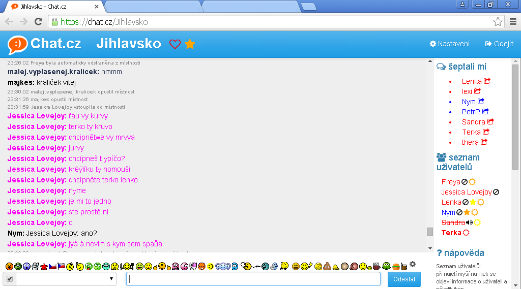Click the chat area scrollbar thumb
Image resolution: width=521 pixels, height=289 pixels.
(430, 232)
